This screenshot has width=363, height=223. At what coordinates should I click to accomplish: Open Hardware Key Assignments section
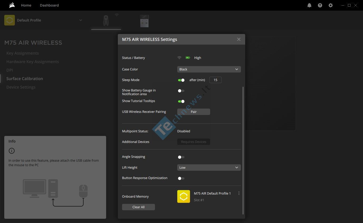tap(33, 62)
